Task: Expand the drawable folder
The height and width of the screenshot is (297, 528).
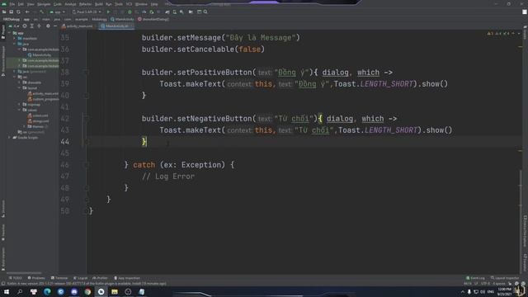Action: click(20, 82)
